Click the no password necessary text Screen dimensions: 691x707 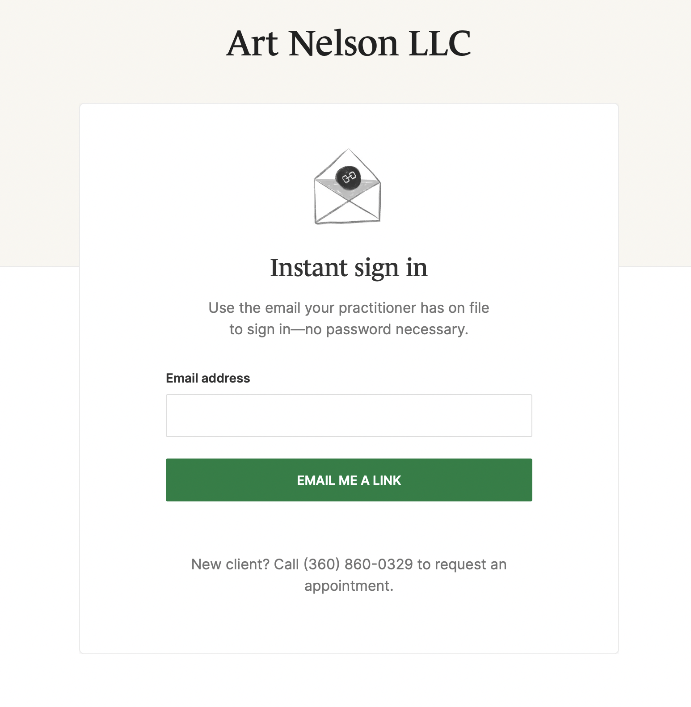click(386, 329)
